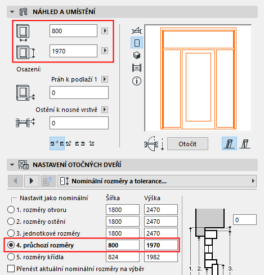Show the 3D cube preview view
Viewport: 264px width, 275px height.
tap(137, 55)
